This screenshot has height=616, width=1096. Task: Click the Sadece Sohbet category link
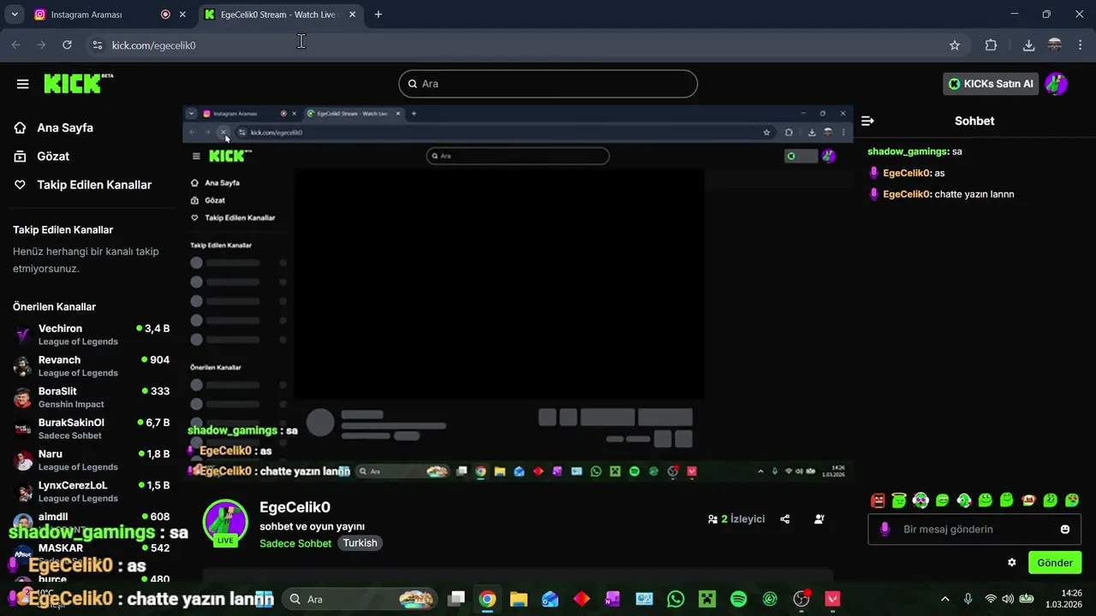pos(295,543)
